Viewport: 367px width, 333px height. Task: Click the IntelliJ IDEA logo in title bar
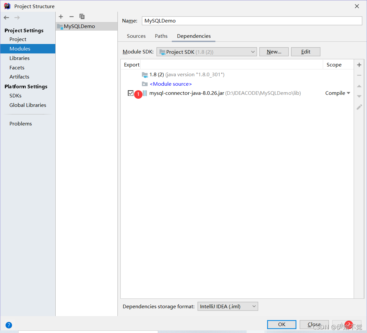coord(7,6)
